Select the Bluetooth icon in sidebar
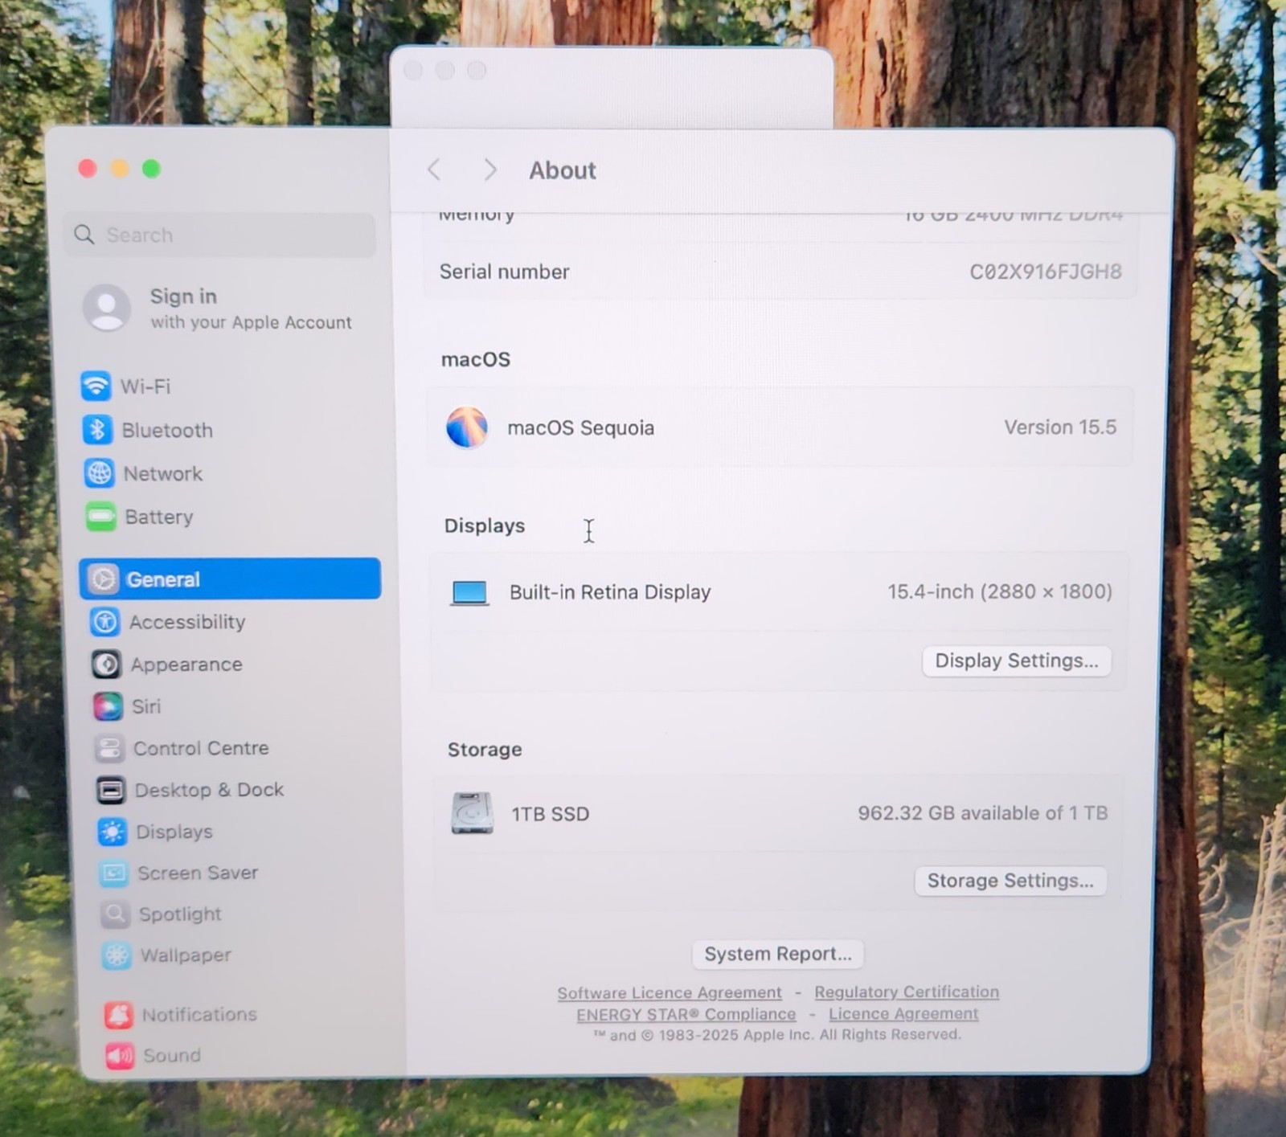Image resolution: width=1286 pixels, height=1137 pixels. tap(97, 430)
